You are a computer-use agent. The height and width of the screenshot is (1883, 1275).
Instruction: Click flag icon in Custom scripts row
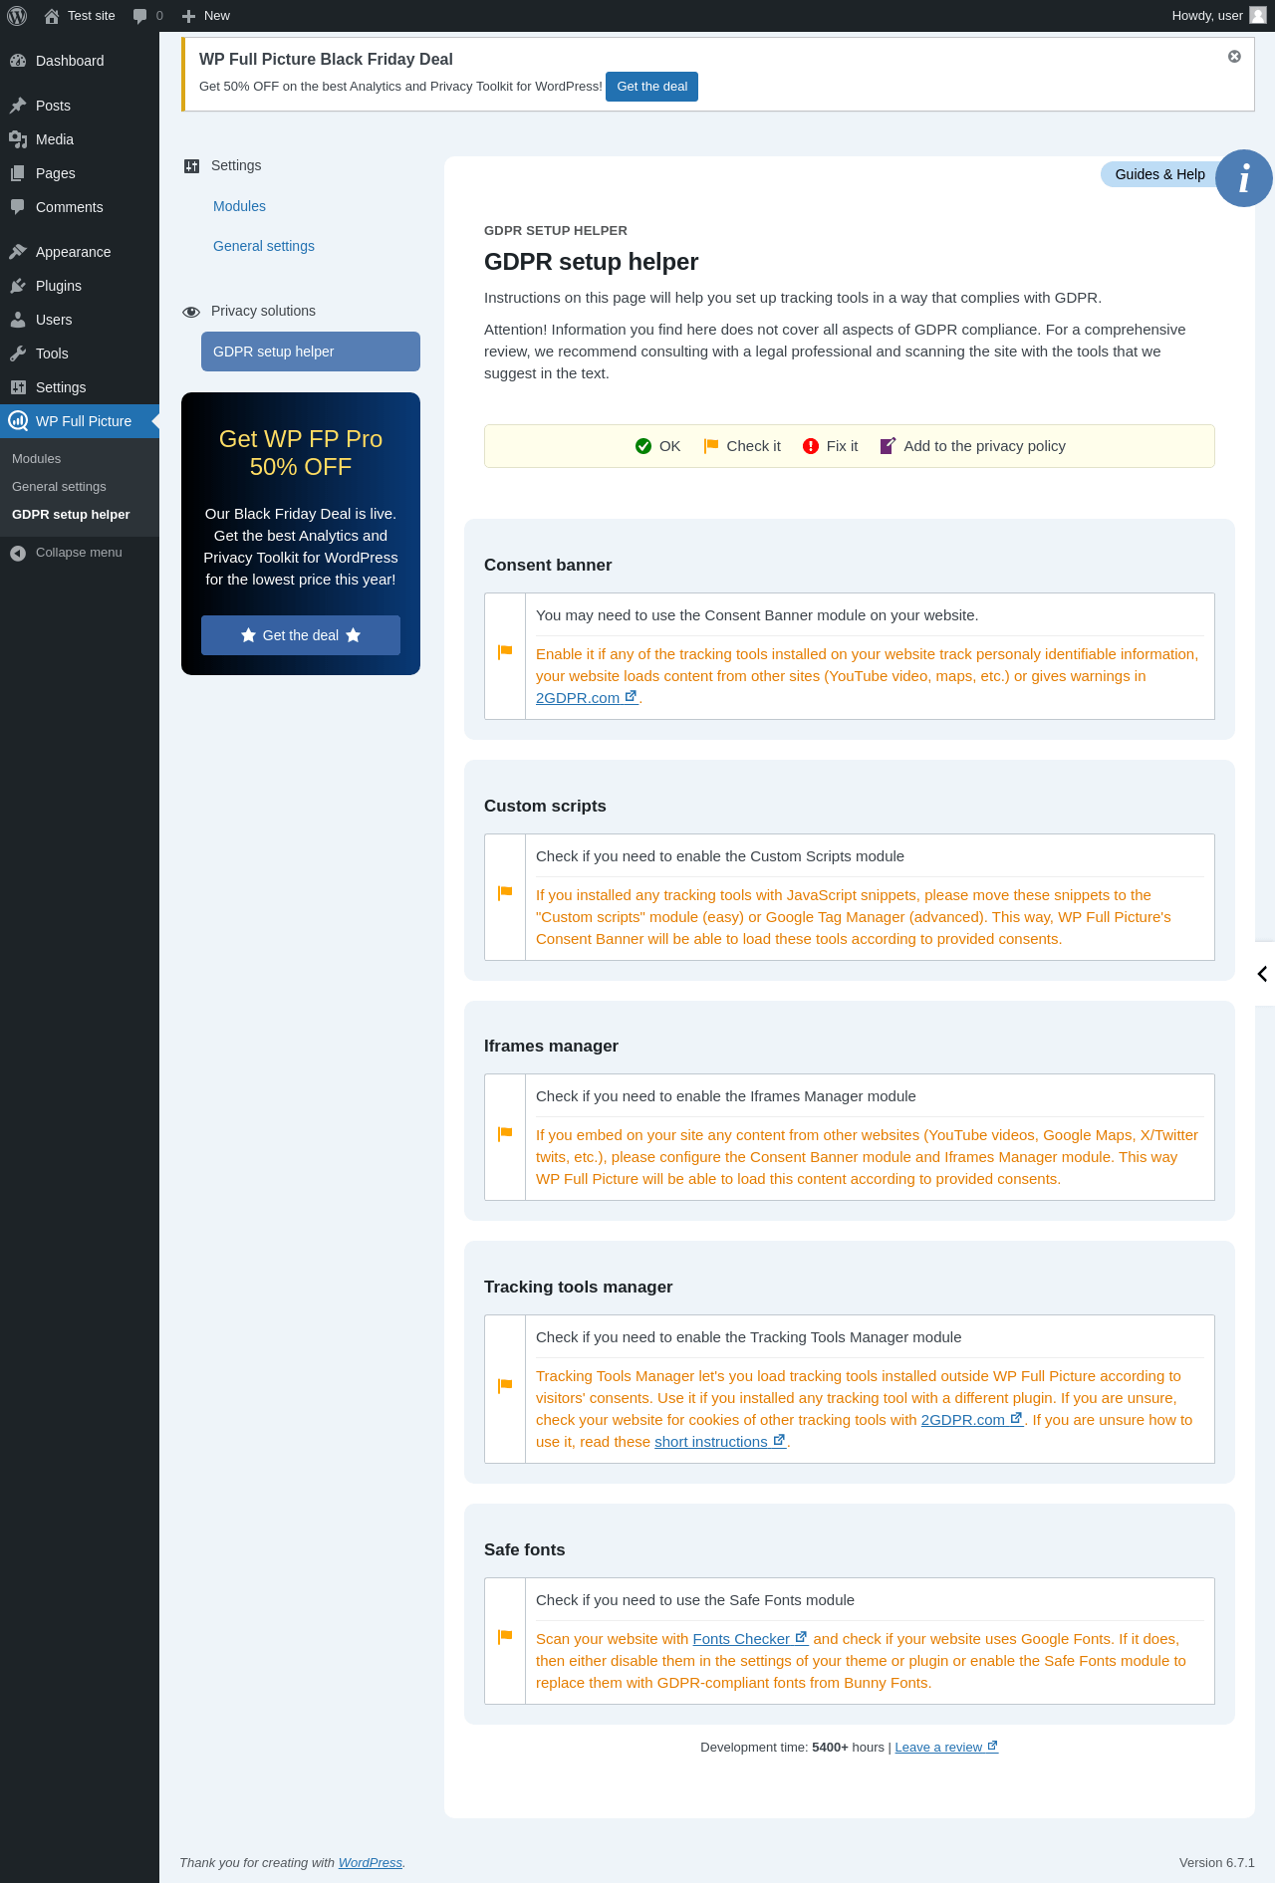(505, 892)
